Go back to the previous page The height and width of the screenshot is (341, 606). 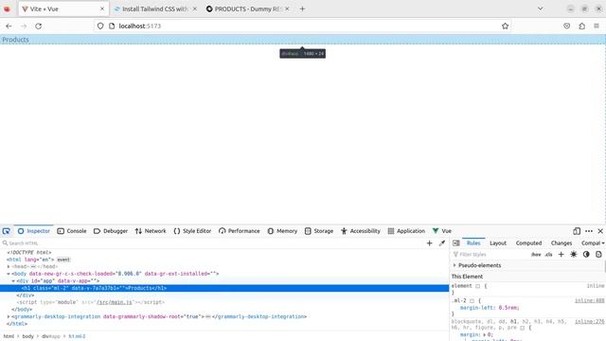pyautogui.click(x=9, y=26)
